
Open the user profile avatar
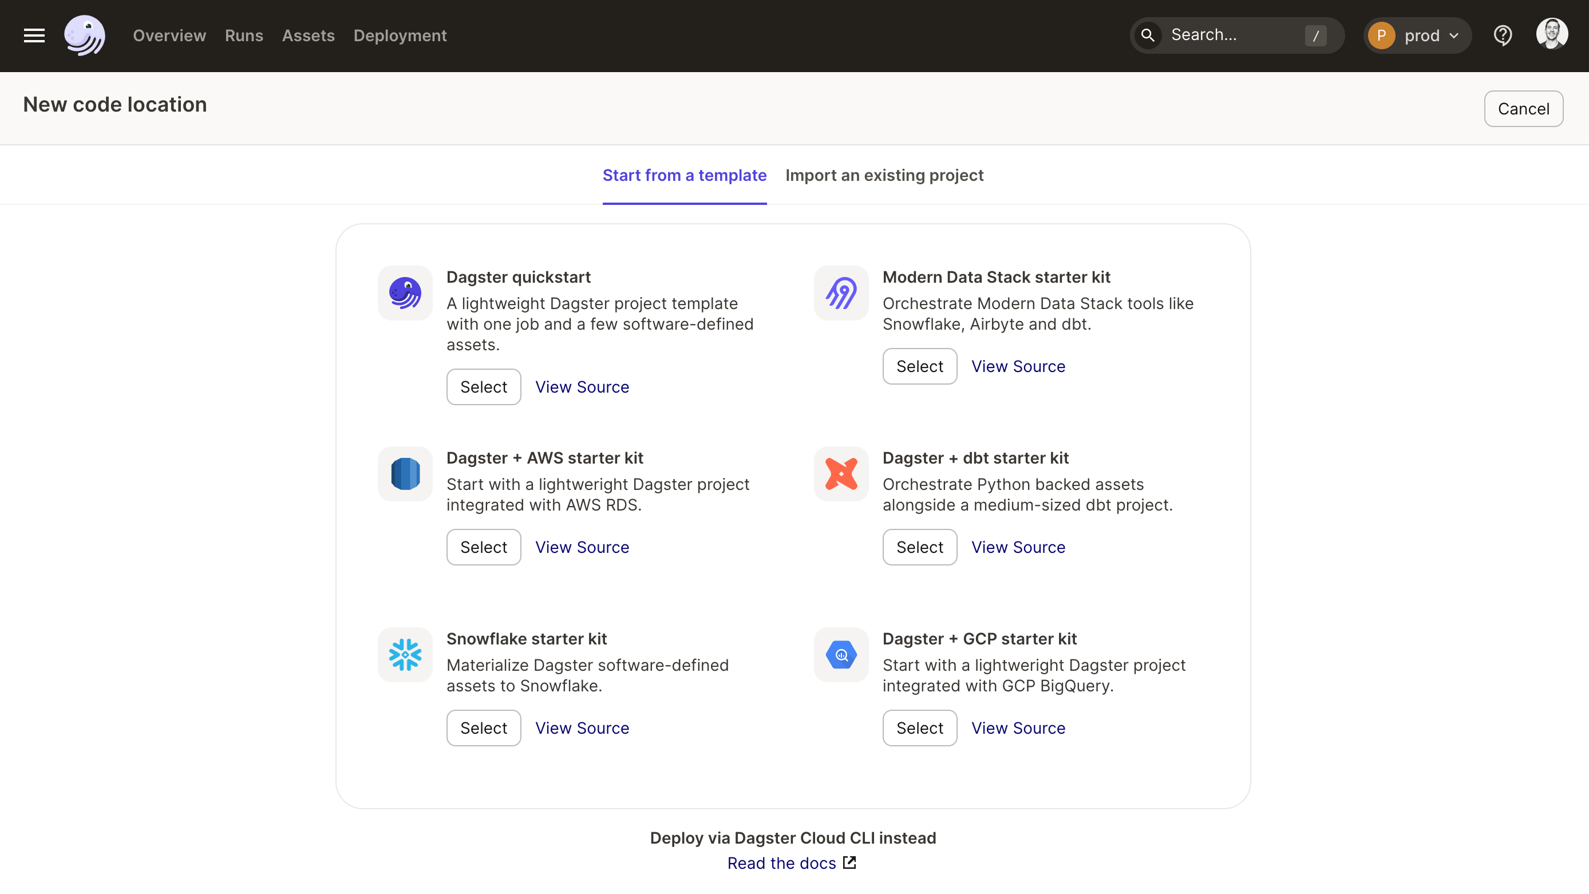[1552, 34]
